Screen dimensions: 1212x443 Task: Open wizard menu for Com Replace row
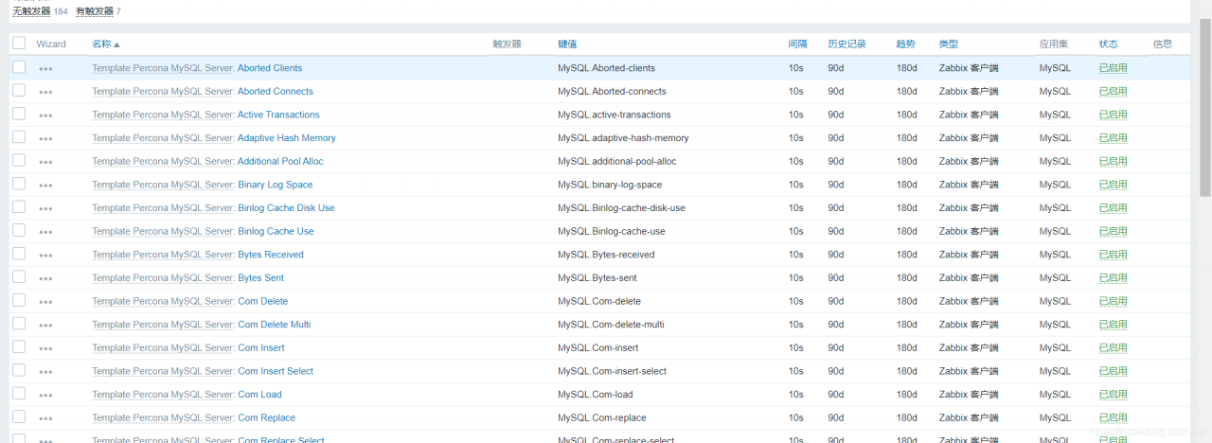45,418
